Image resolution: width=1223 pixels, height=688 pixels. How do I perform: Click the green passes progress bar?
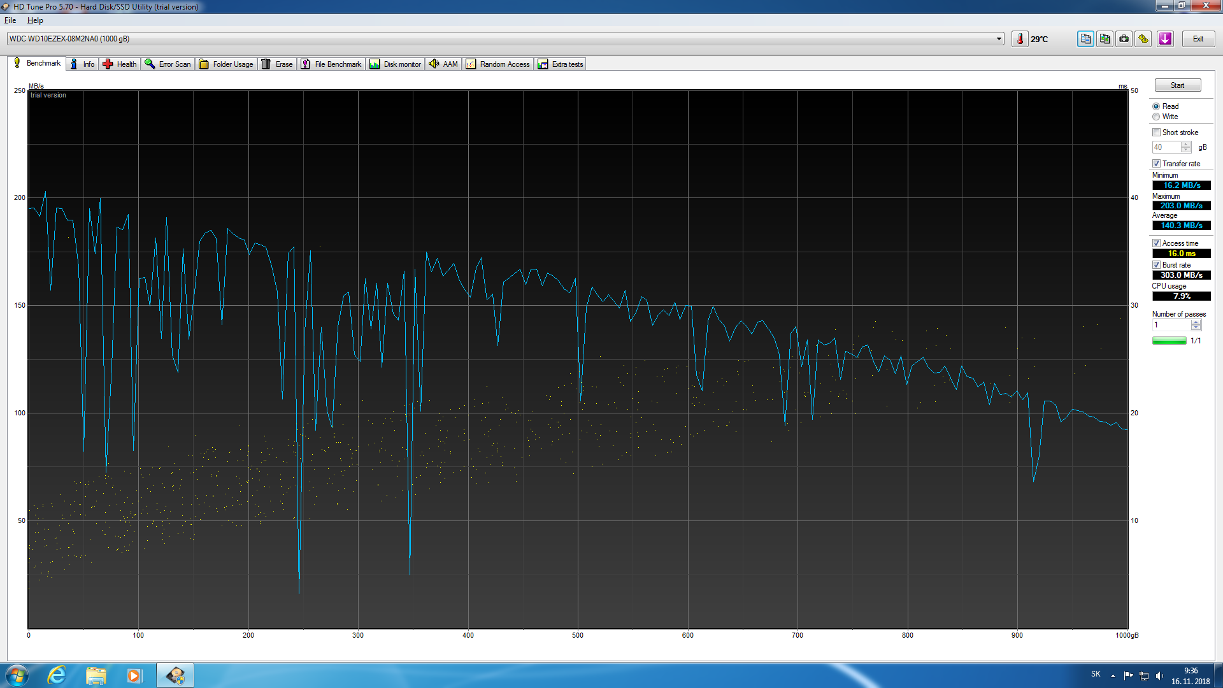coord(1169,341)
